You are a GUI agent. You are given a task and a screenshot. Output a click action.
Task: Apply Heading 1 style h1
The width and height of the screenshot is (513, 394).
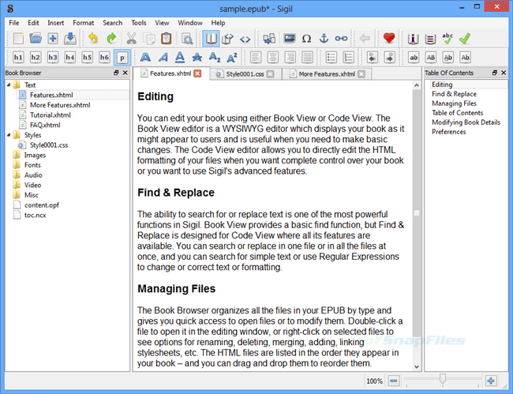point(18,58)
